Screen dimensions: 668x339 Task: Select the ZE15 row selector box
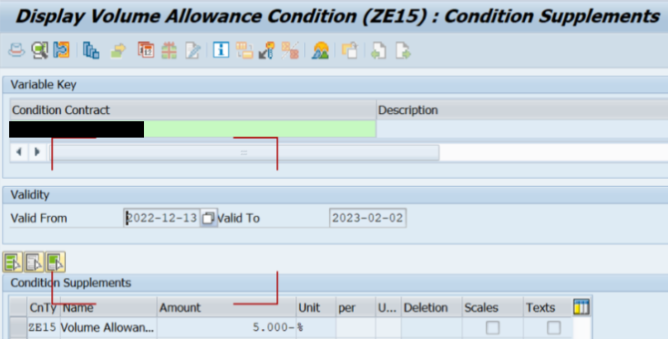pos(18,327)
